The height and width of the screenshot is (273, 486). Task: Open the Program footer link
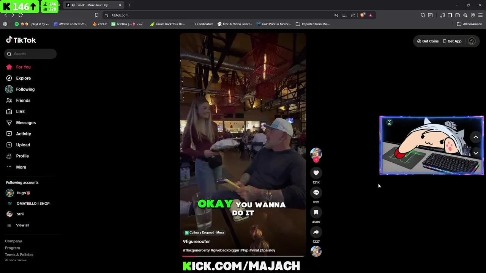click(x=13, y=248)
